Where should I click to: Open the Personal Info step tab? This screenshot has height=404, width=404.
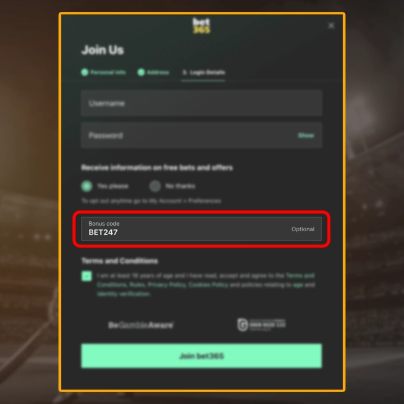coord(104,72)
